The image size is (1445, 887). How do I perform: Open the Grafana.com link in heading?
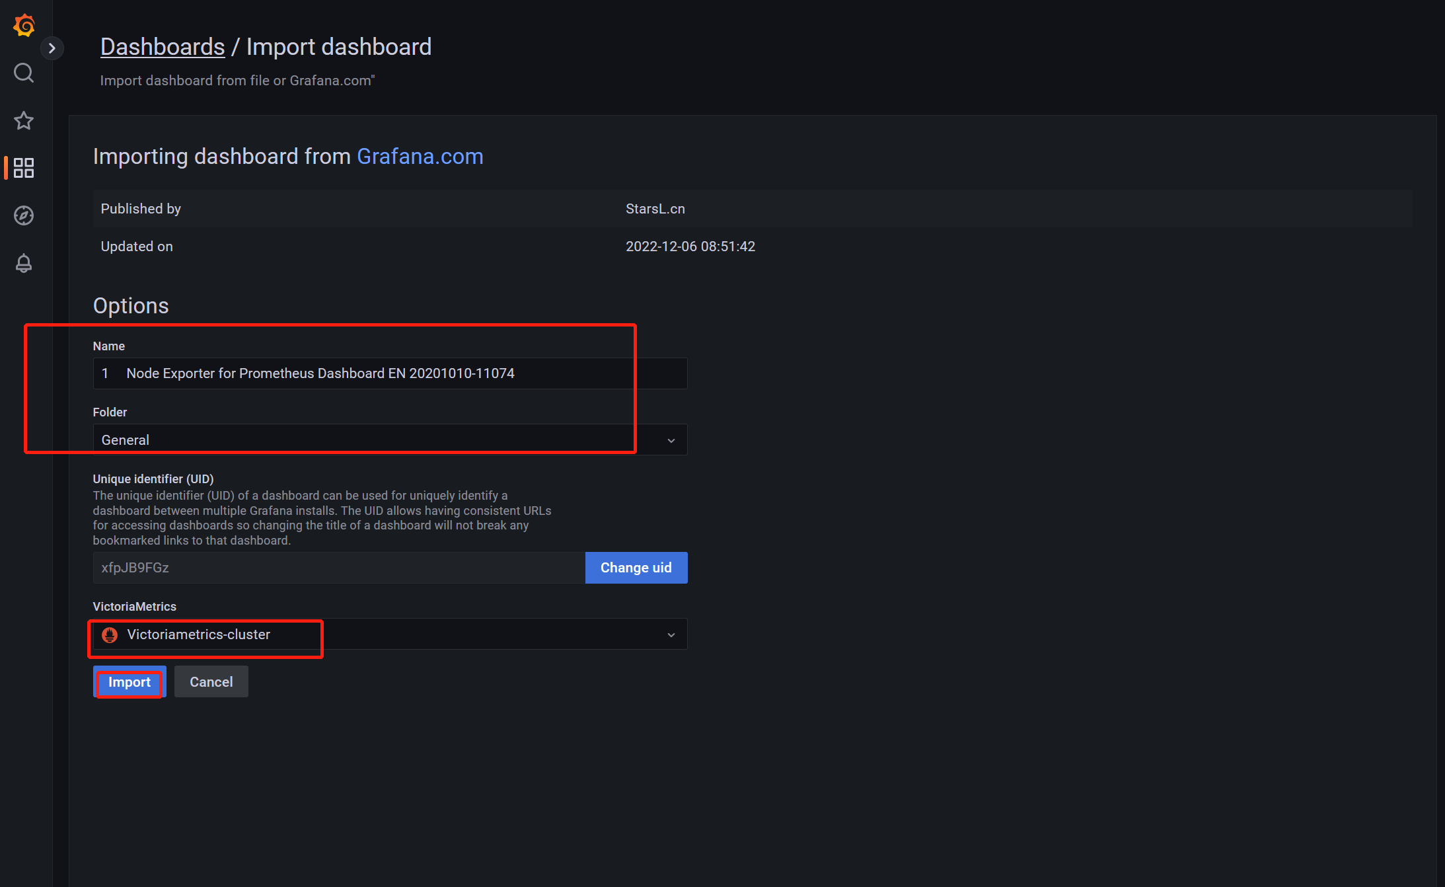click(420, 157)
